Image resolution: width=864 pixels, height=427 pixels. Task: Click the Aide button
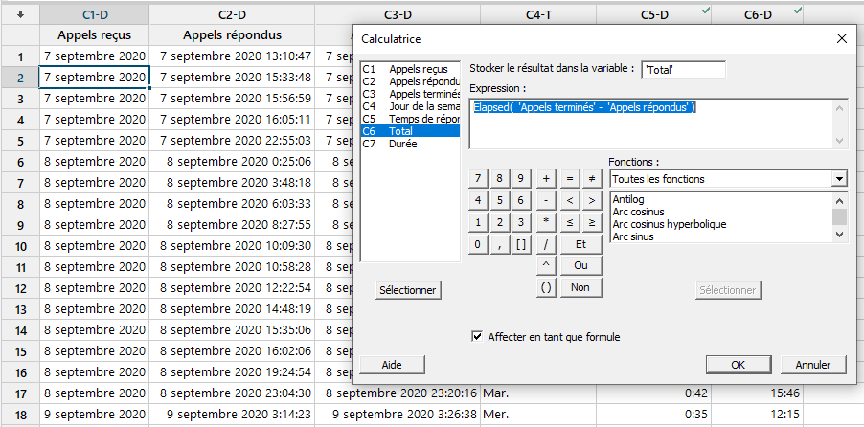(x=392, y=365)
